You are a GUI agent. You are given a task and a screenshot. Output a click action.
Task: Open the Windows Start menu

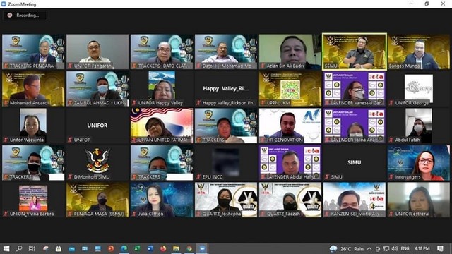click(6, 248)
